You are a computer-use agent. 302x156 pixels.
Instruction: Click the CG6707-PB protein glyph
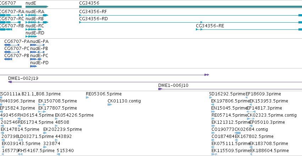pos(8,59)
